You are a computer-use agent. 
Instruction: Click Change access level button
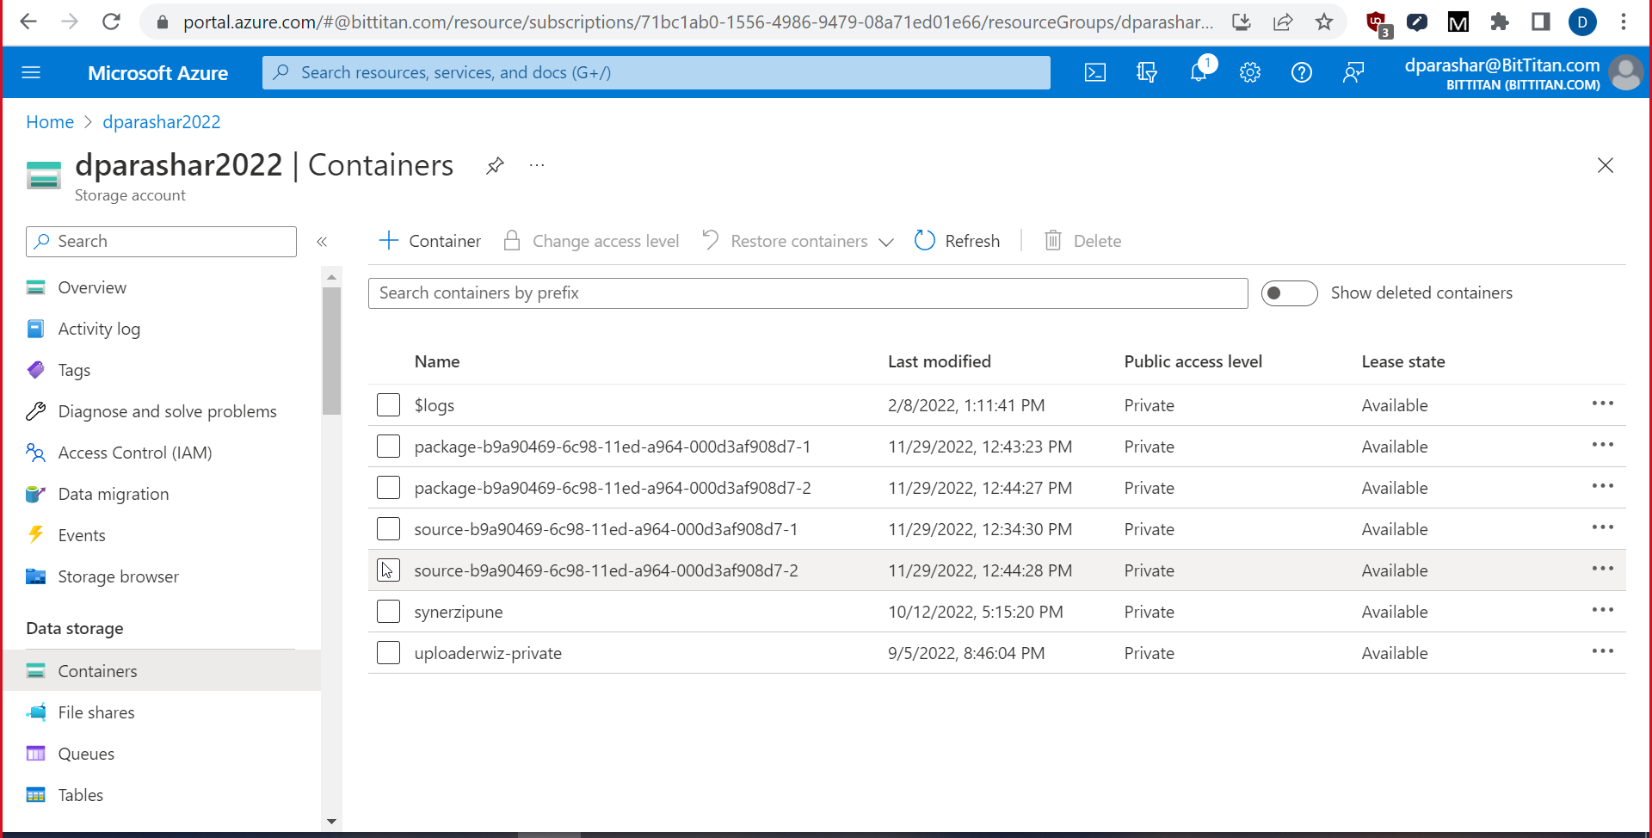pos(591,242)
